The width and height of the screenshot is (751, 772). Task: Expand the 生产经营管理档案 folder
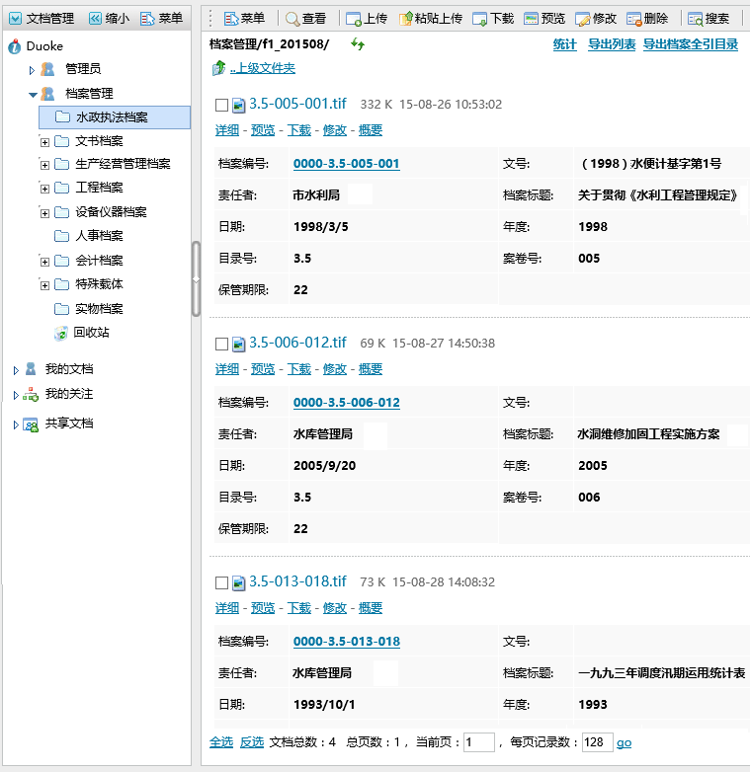tap(44, 165)
